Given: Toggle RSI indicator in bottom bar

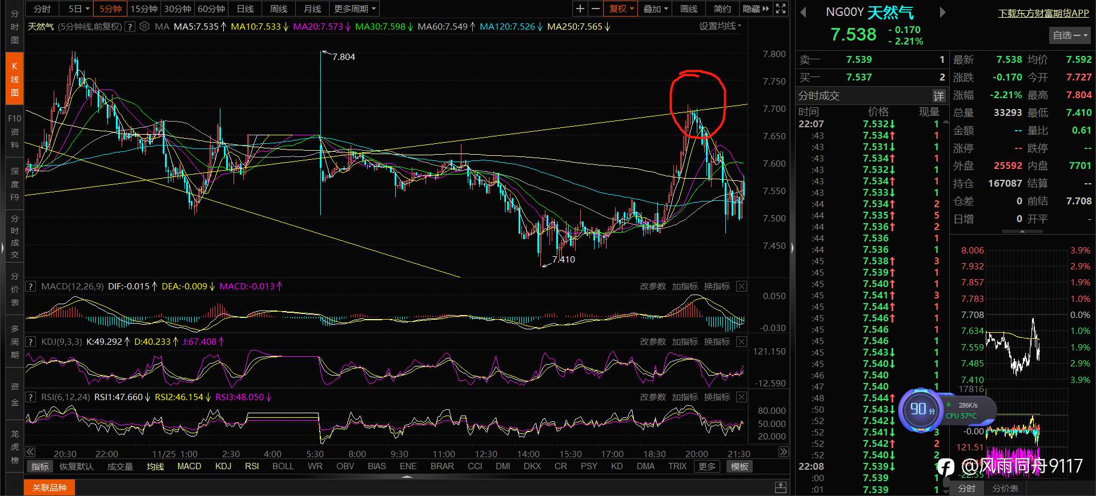Looking at the screenshot, I should coord(252,466).
